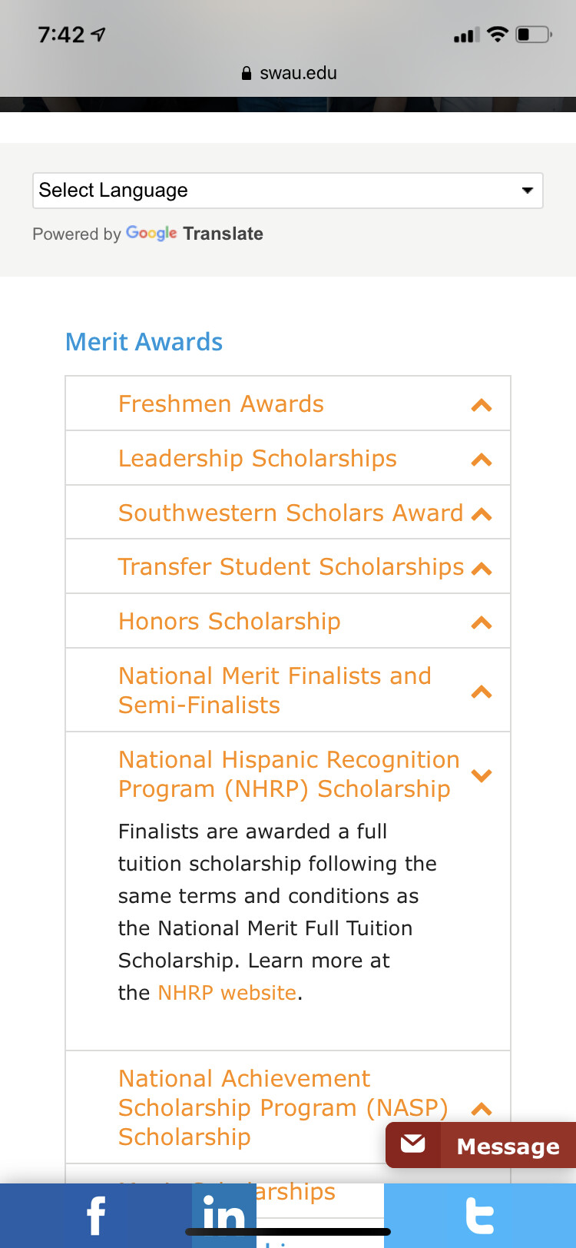Share page on Facebook icon
The image size is (576, 1248).
95,1216
